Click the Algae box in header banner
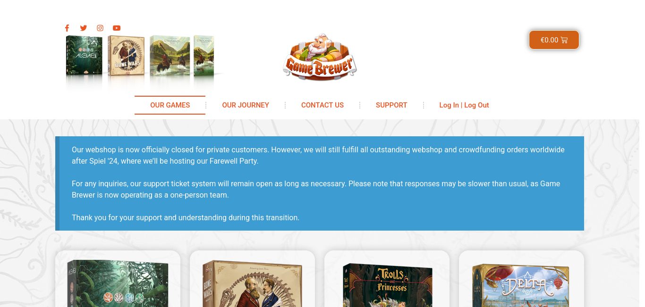The width and height of the screenshot is (645, 307). [84, 56]
